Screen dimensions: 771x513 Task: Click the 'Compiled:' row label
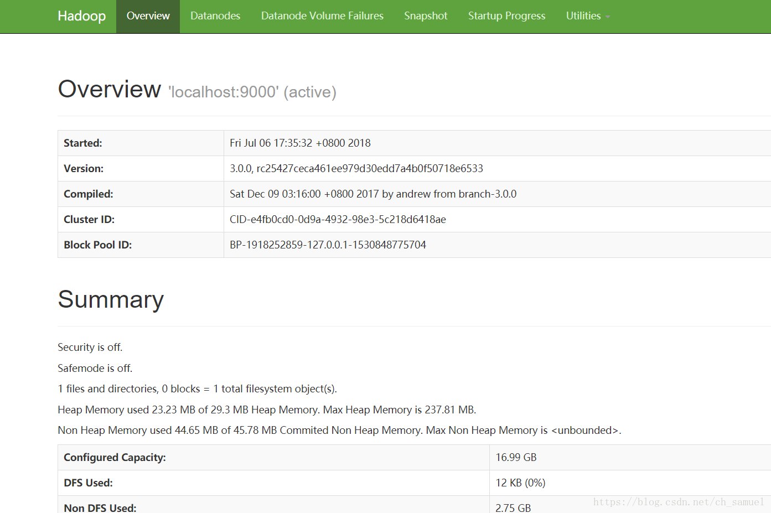89,194
